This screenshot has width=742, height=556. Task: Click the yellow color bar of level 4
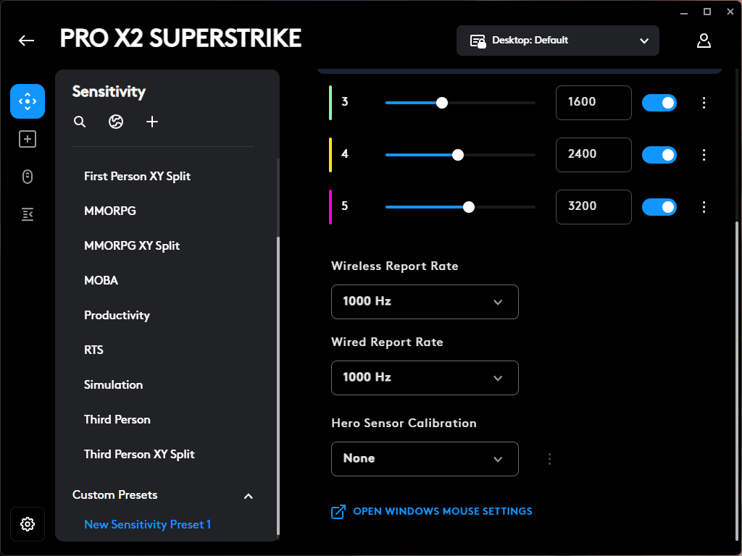pyautogui.click(x=330, y=155)
